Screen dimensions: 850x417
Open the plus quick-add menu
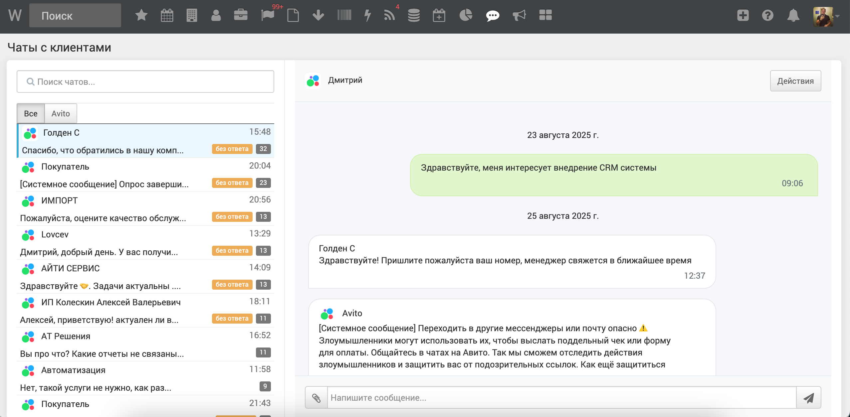coord(743,15)
